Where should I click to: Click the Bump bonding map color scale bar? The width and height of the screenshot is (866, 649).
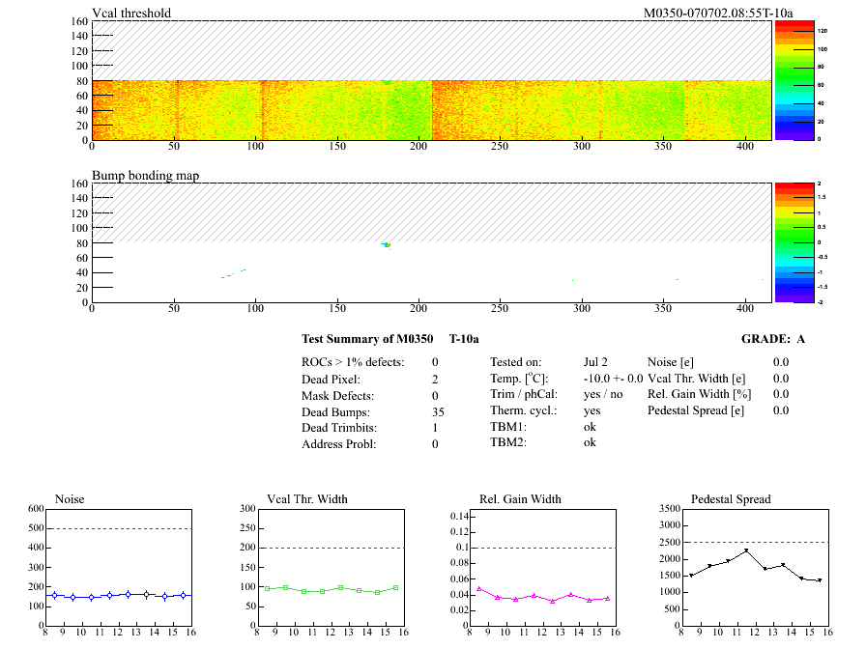794,242
